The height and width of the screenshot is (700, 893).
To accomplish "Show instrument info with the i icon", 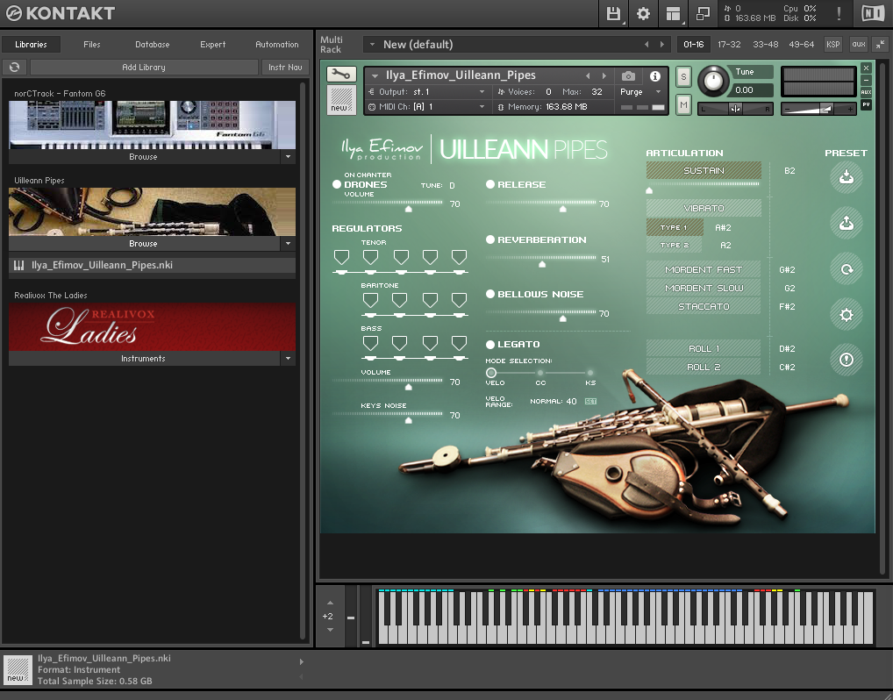I will [655, 75].
